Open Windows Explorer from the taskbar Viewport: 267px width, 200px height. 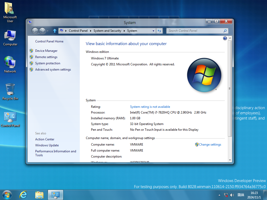39,195
